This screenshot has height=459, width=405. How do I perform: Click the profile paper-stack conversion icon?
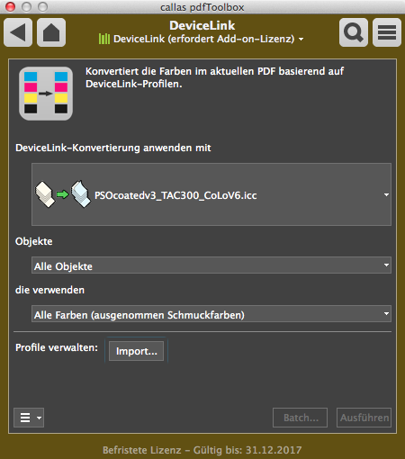63,194
